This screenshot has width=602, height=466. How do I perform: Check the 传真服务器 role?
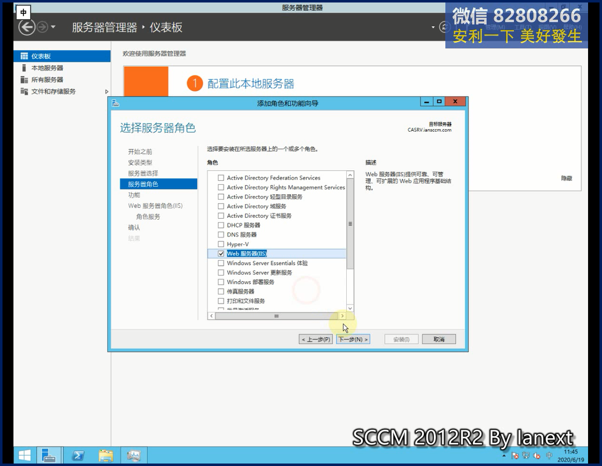(x=221, y=291)
